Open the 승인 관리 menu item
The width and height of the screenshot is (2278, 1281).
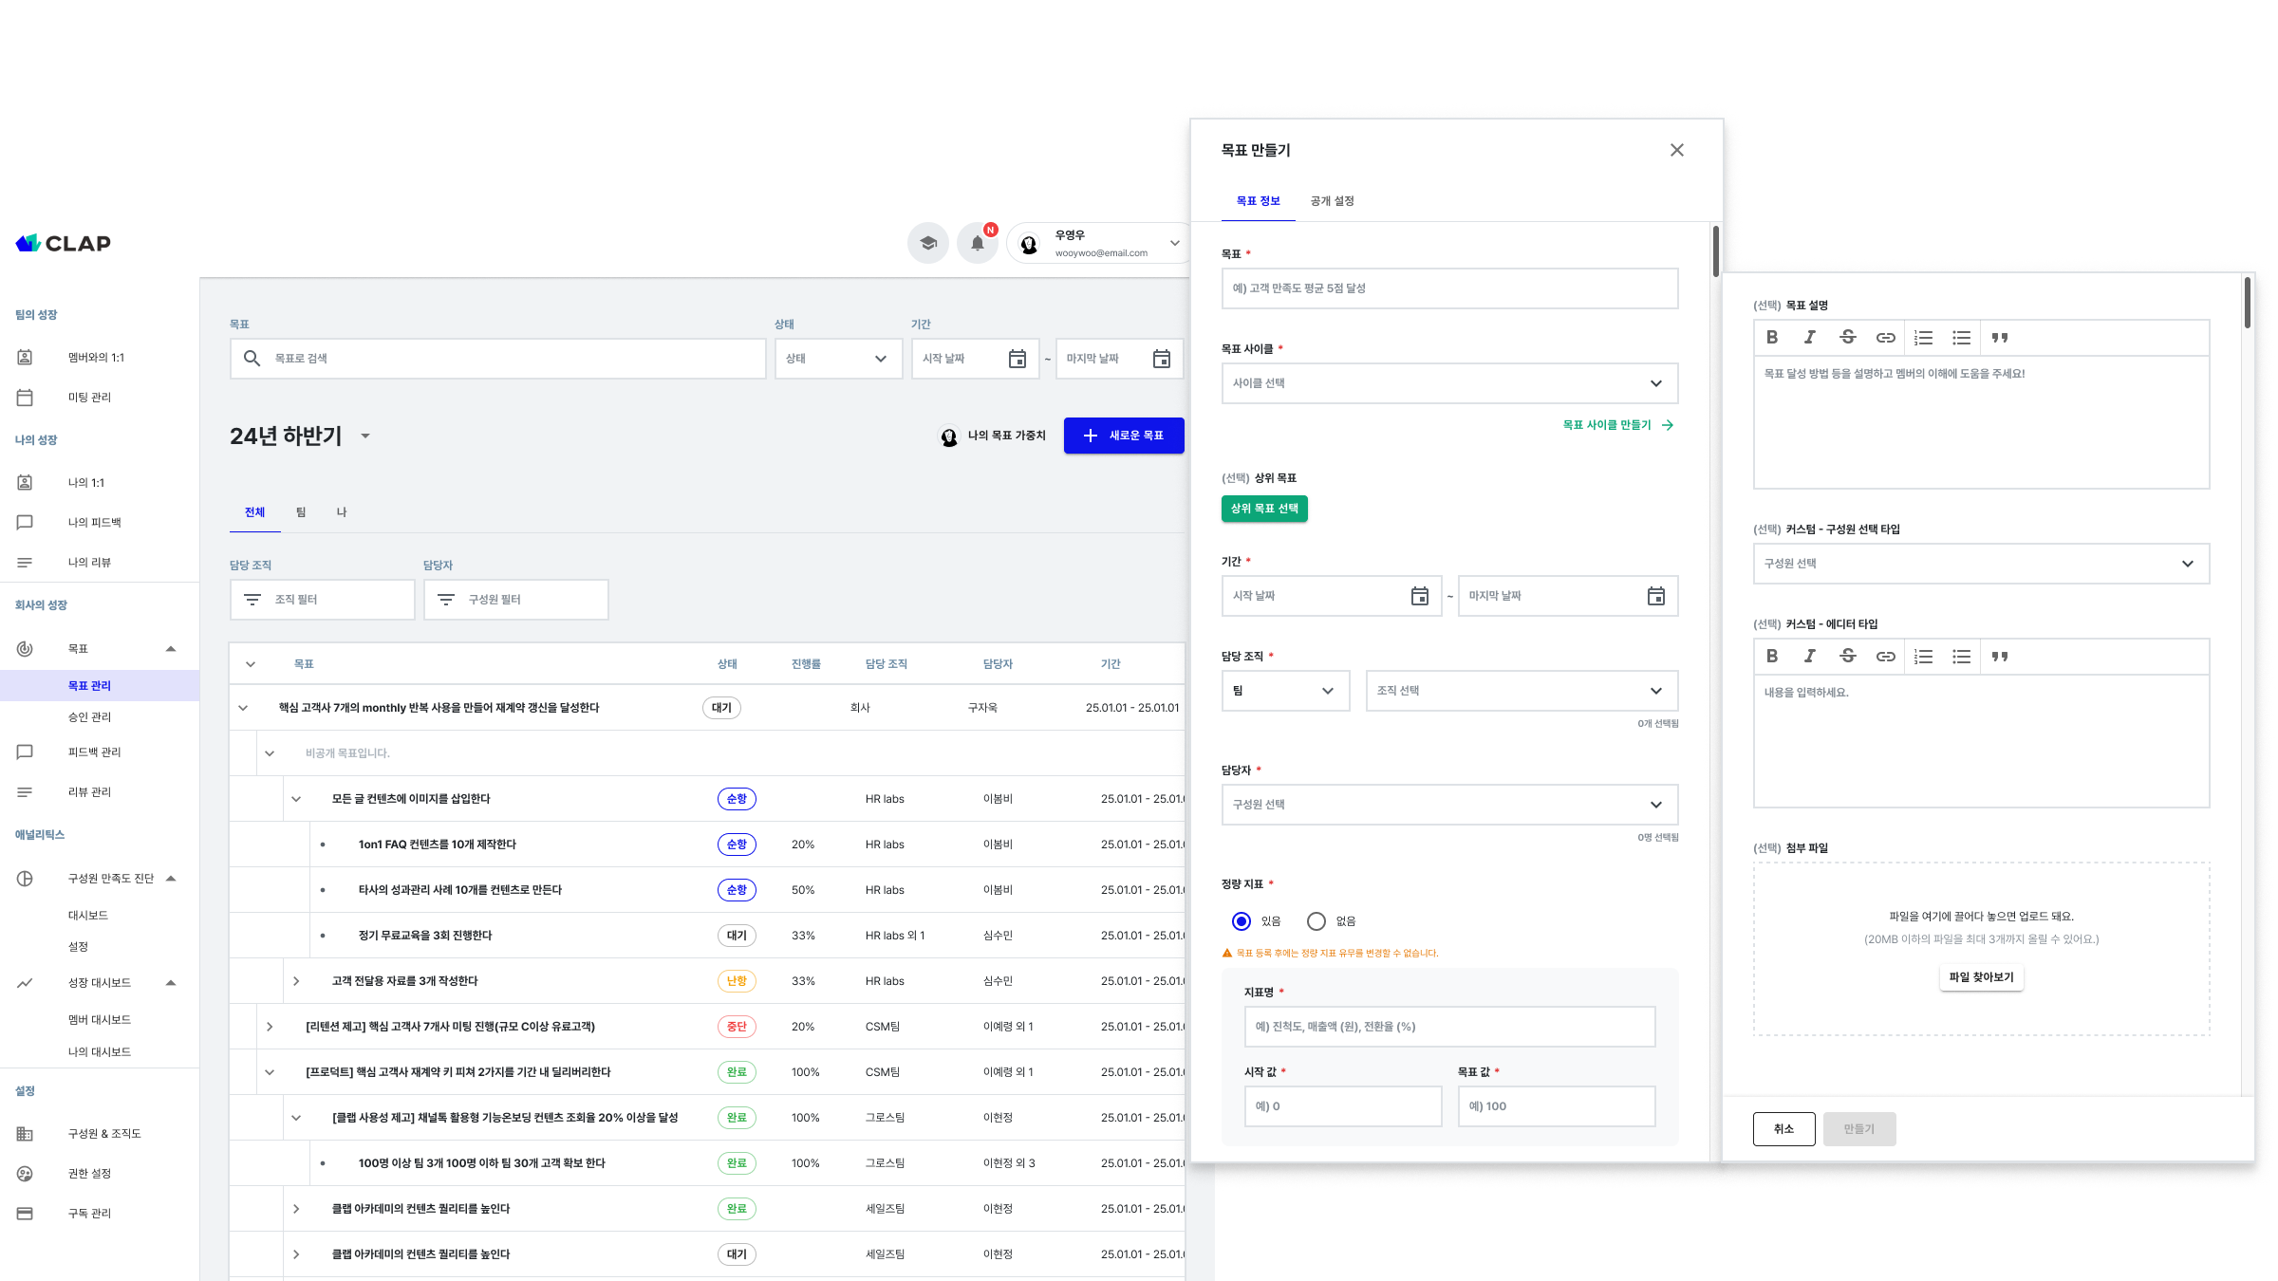(89, 717)
